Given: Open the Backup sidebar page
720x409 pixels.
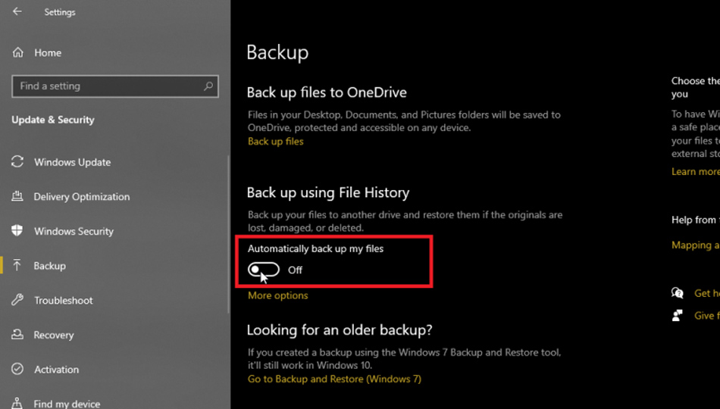Looking at the screenshot, I should point(50,266).
